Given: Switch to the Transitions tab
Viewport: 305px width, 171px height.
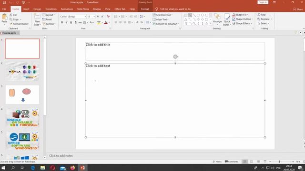Looking at the screenshot, I should [x=51, y=9].
